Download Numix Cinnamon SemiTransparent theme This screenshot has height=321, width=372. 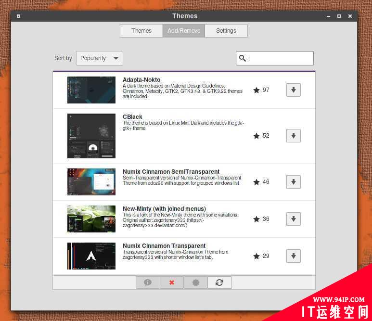294,182
